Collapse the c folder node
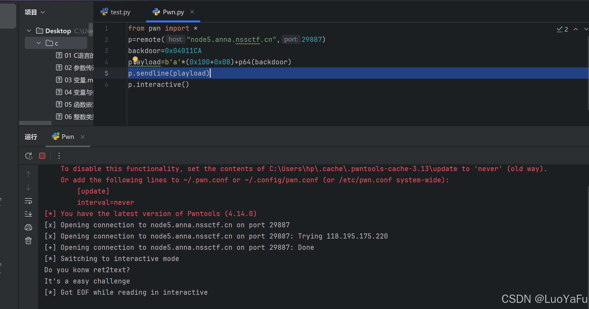 (x=39, y=43)
